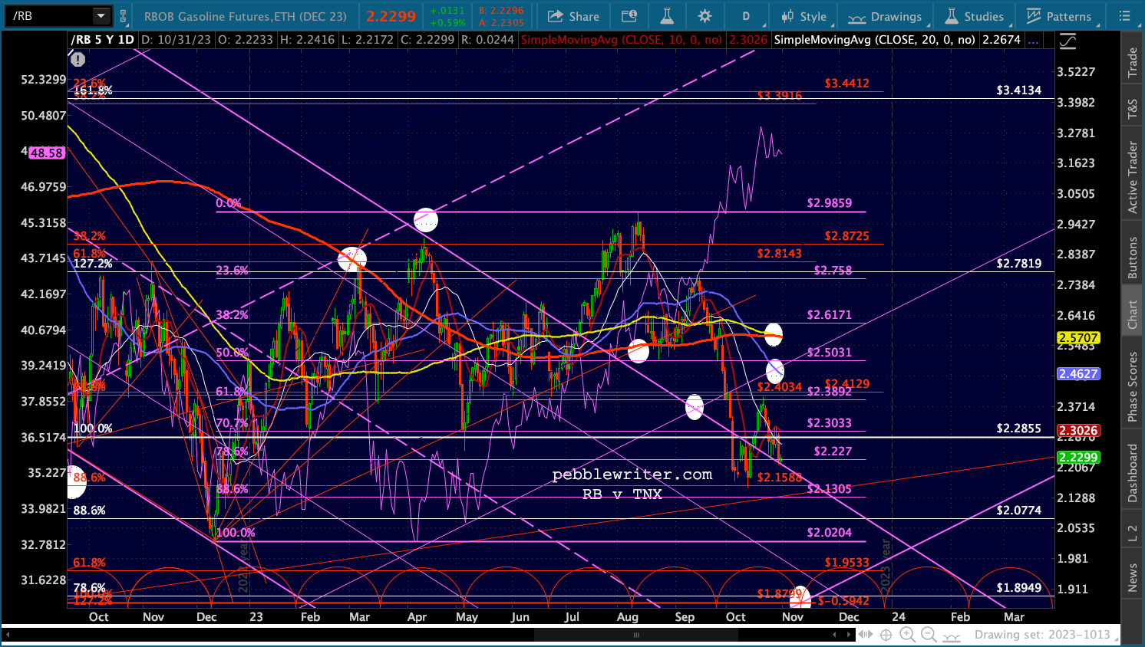Click the zoom in magnifier icon
The width and height of the screenshot is (1145, 647).
tap(907, 635)
